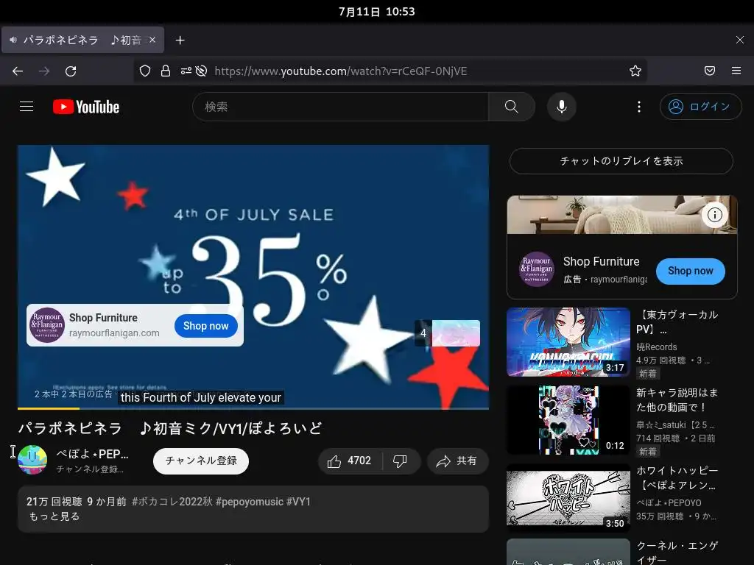
Task: Open the 東方ヴォーカル PV video thumbnail
Action: tap(568, 342)
